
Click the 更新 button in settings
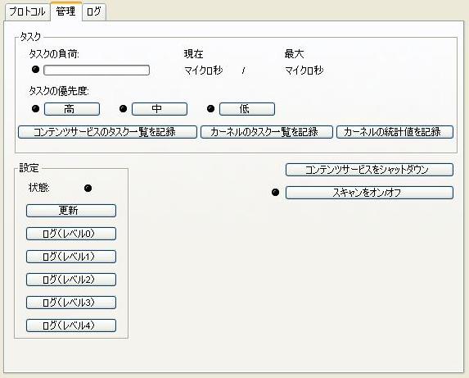(x=71, y=211)
